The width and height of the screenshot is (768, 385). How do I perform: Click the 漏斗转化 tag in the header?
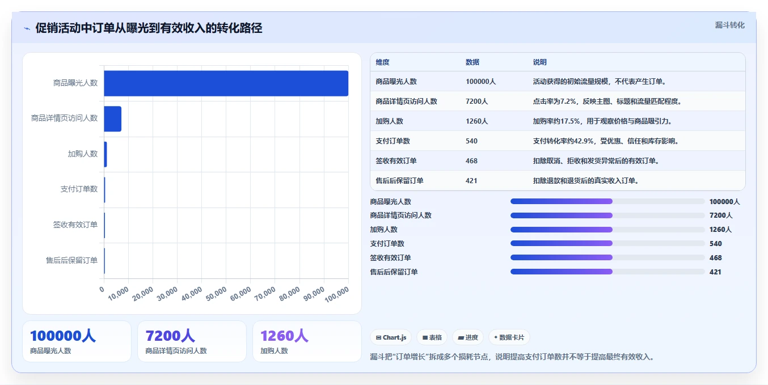[x=729, y=25]
